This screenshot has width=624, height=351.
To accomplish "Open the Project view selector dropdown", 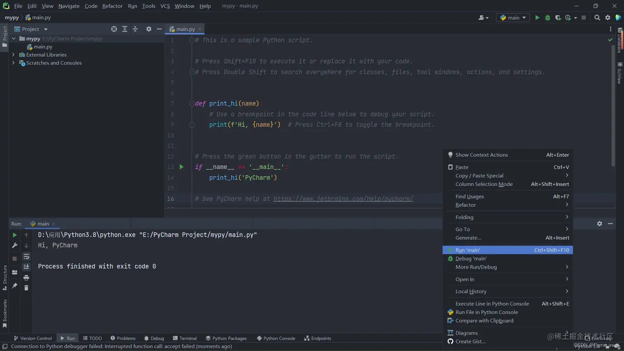I will click(x=31, y=29).
